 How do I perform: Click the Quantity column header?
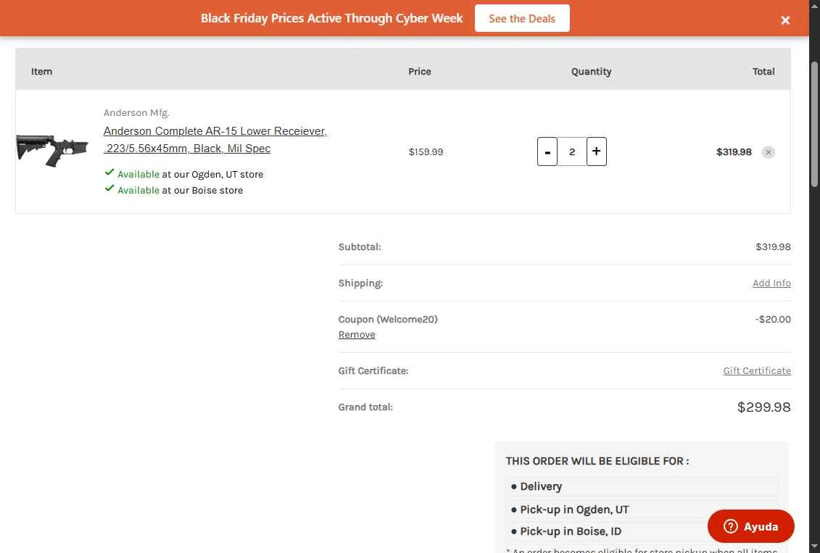click(591, 72)
